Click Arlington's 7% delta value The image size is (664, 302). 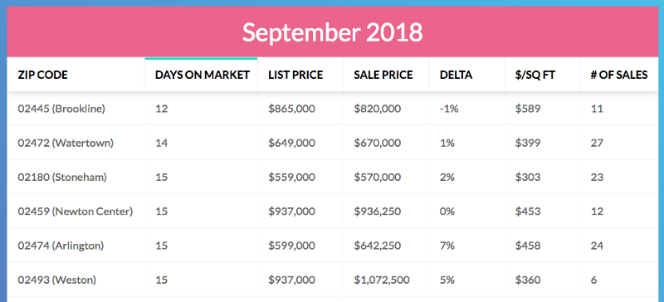click(447, 246)
